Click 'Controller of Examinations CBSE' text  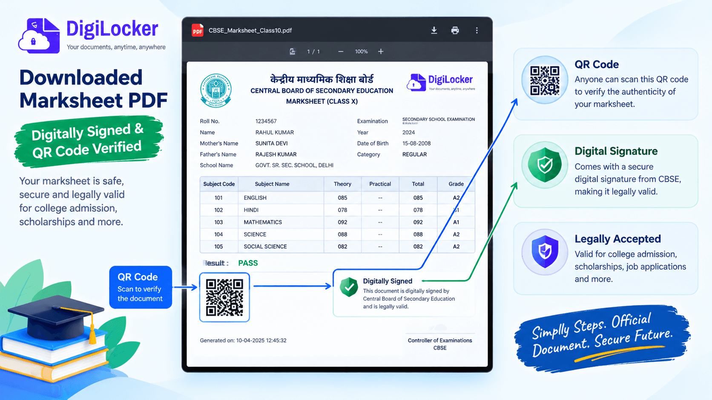click(440, 344)
